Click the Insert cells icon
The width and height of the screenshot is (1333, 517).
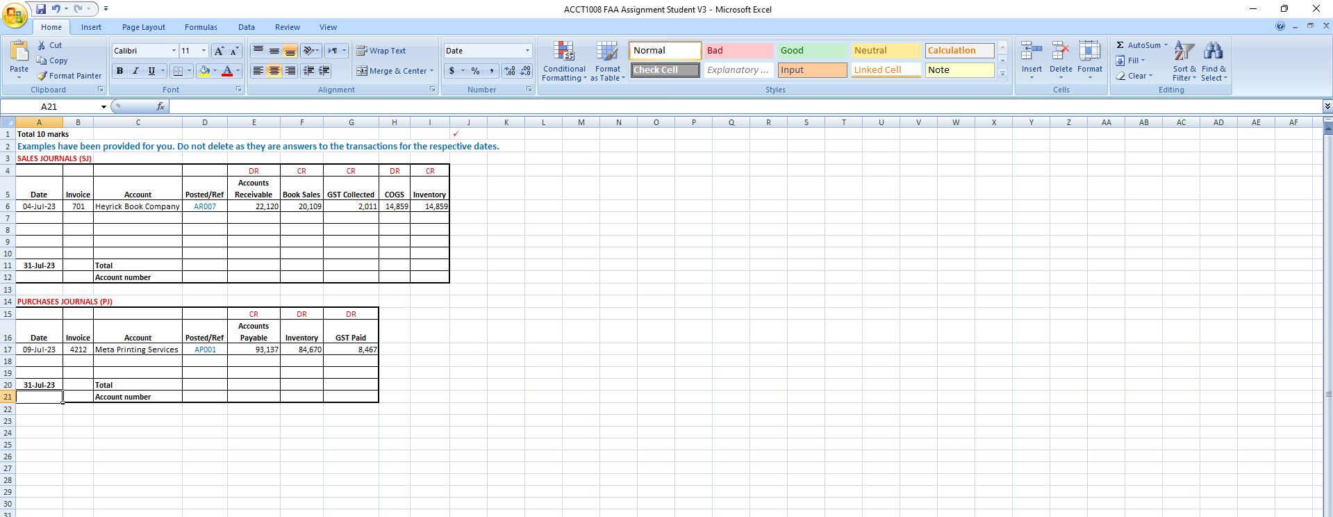pos(1032,51)
